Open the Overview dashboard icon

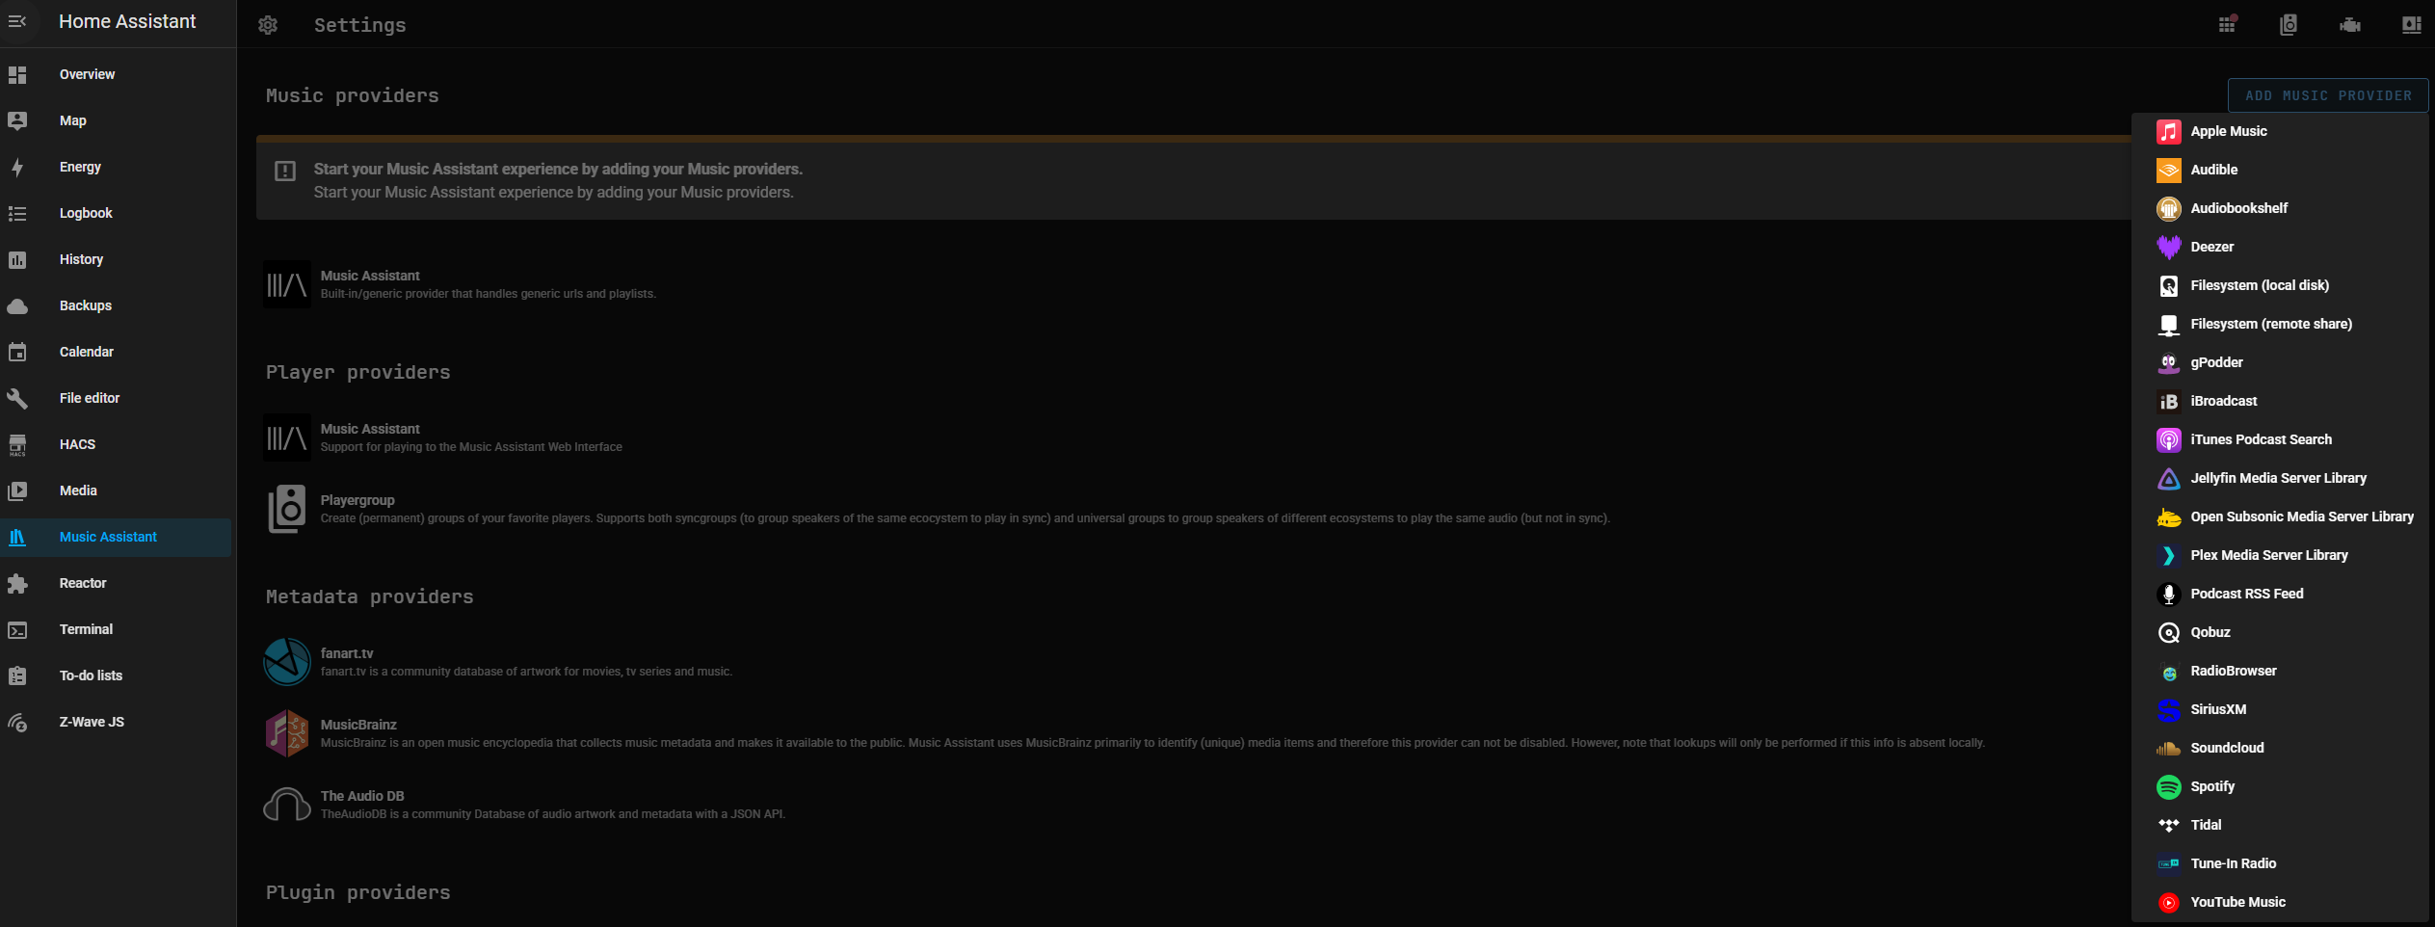(17, 74)
